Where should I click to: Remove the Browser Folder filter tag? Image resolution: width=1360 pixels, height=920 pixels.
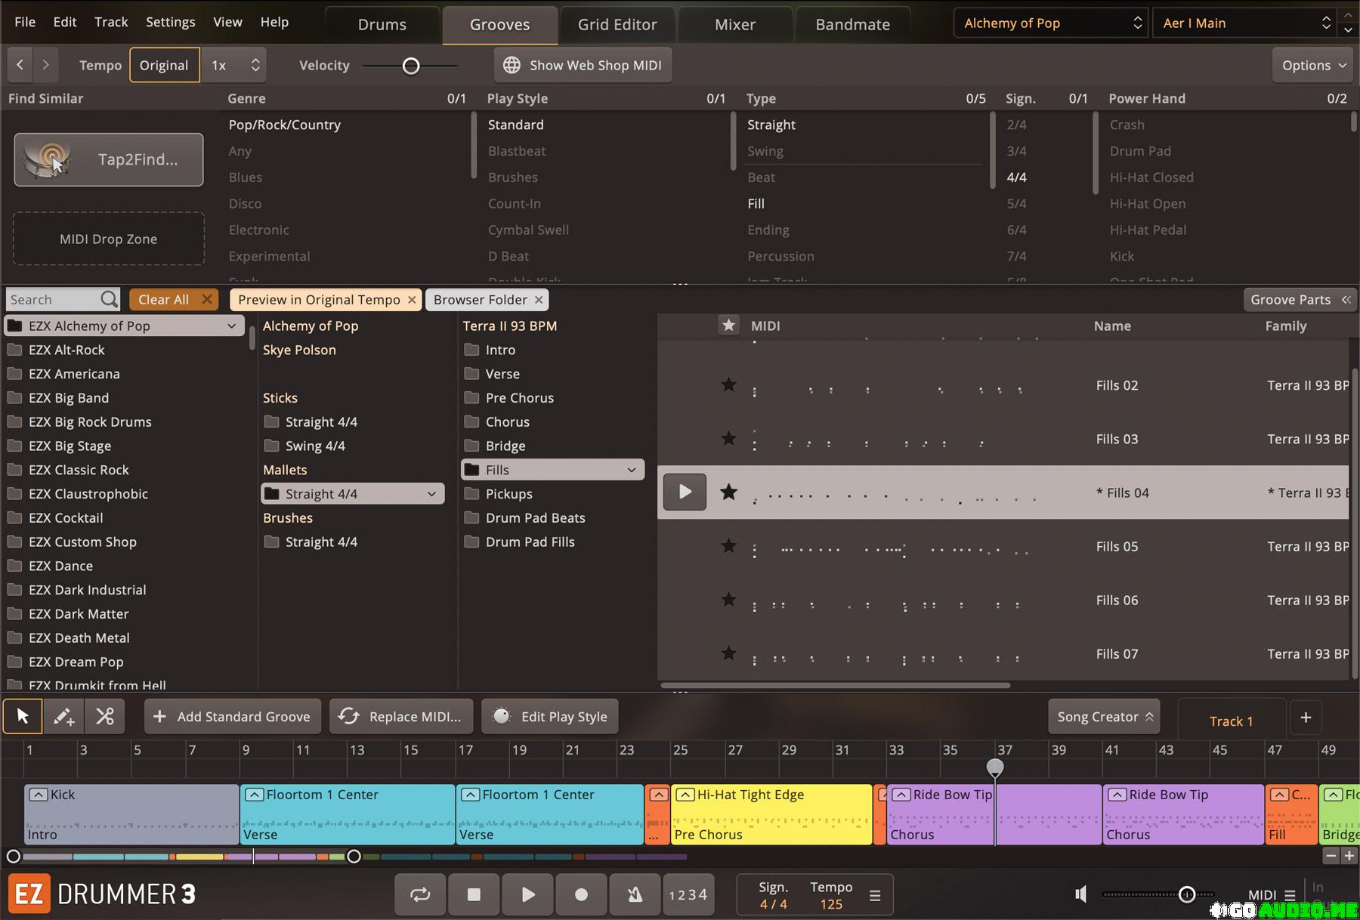(x=539, y=300)
